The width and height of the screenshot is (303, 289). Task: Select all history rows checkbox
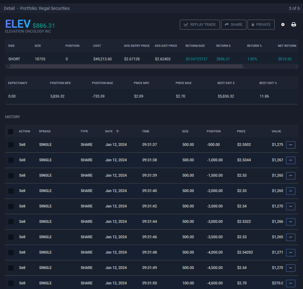pyautogui.click(x=11, y=131)
